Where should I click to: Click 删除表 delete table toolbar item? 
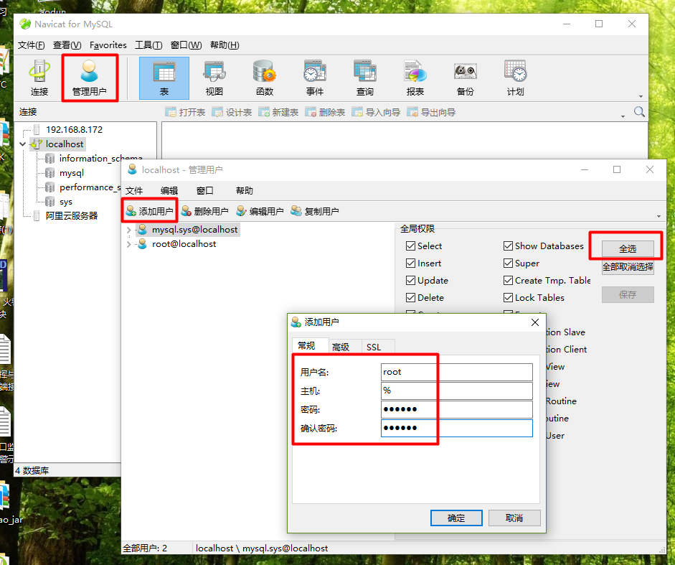pyautogui.click(x=324, y=113)
